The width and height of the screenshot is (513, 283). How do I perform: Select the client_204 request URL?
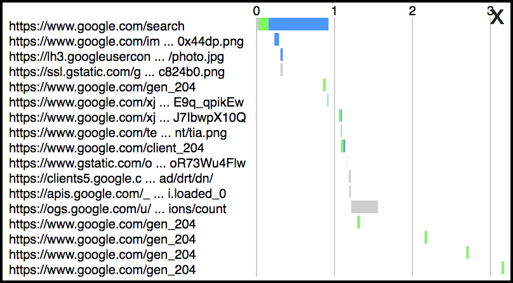pyautogui.click(x=107, y=148)
